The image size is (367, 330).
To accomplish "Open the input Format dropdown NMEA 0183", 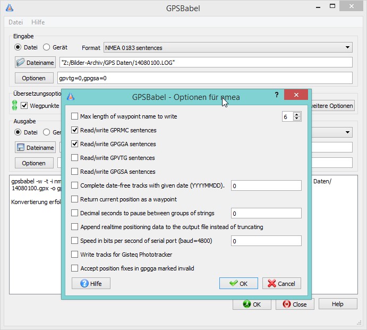I will click(x=227, y=48).
